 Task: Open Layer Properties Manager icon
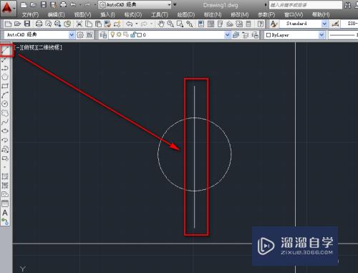pos(103,35)
